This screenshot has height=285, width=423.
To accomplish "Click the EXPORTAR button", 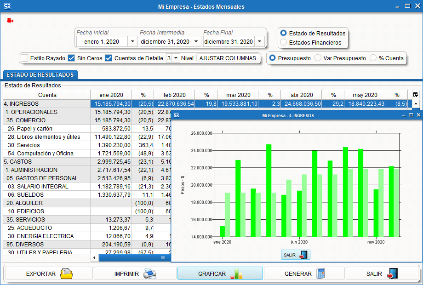I will (x=49, y=274).
